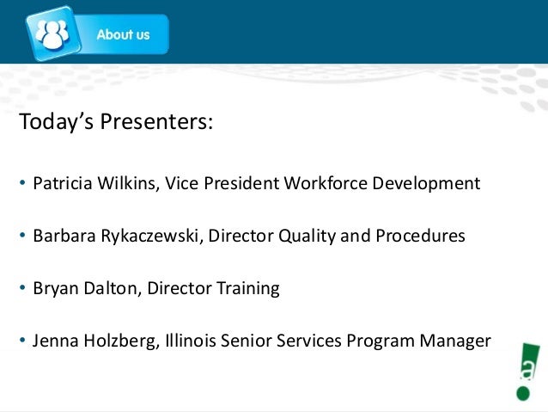The height and width of the screenshot is (412, 548).
Task: Select Director Quality and Procedures text
Action: coord(337,236)
